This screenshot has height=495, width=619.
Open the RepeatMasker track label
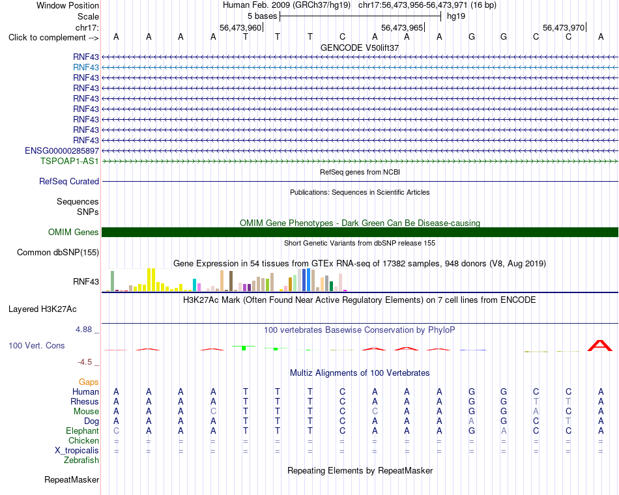click(72, 479)
